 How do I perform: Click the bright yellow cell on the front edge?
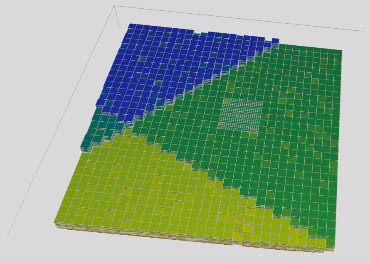pos(237,236)
